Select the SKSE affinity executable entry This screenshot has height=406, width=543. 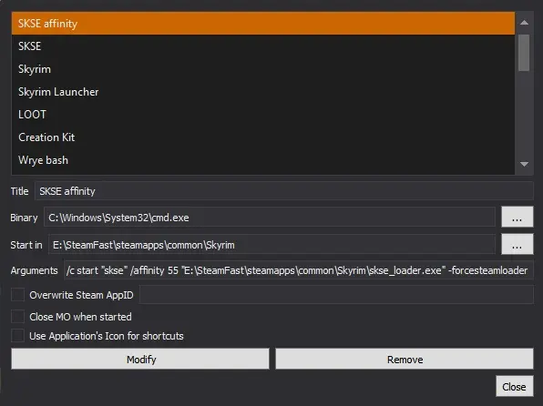click(262, 23)
